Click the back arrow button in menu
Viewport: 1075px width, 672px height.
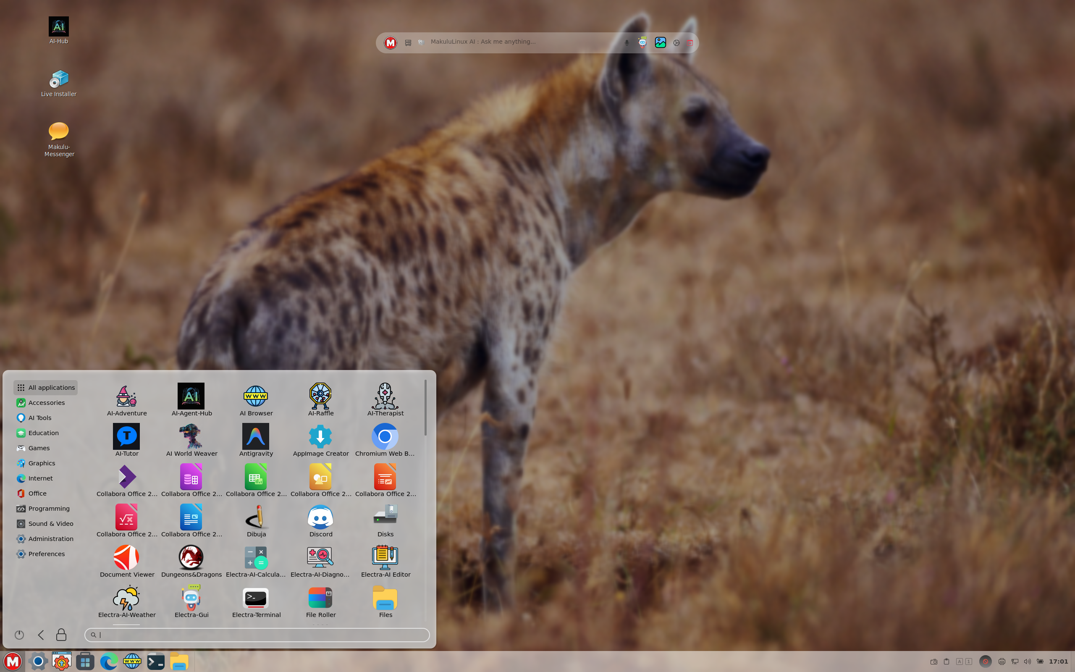tap(41, 635)
